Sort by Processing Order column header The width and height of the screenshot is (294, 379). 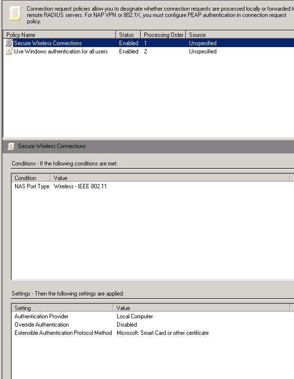tap(163, 35)
